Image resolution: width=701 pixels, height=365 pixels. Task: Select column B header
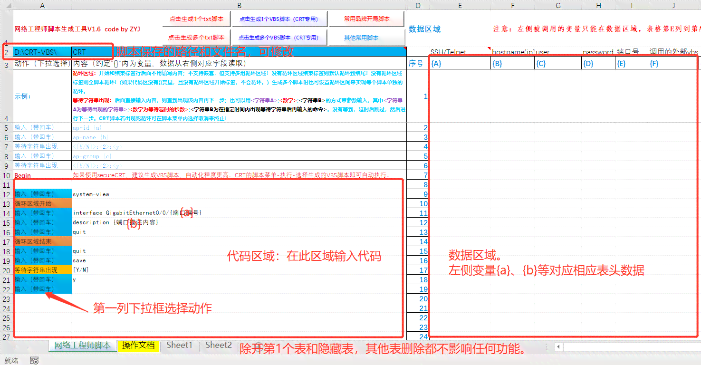(239, 5)
